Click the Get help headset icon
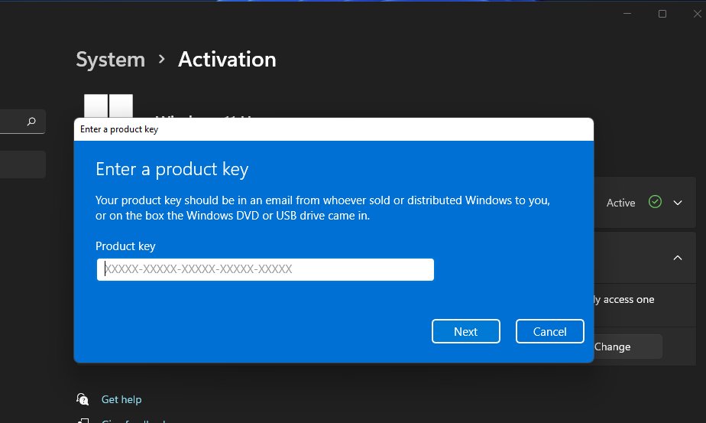 tap(83, 399)
